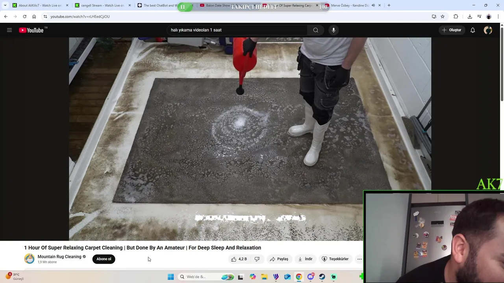
Task: Open the media controls icon in toolbar
Action: click(x=479, y=17)
